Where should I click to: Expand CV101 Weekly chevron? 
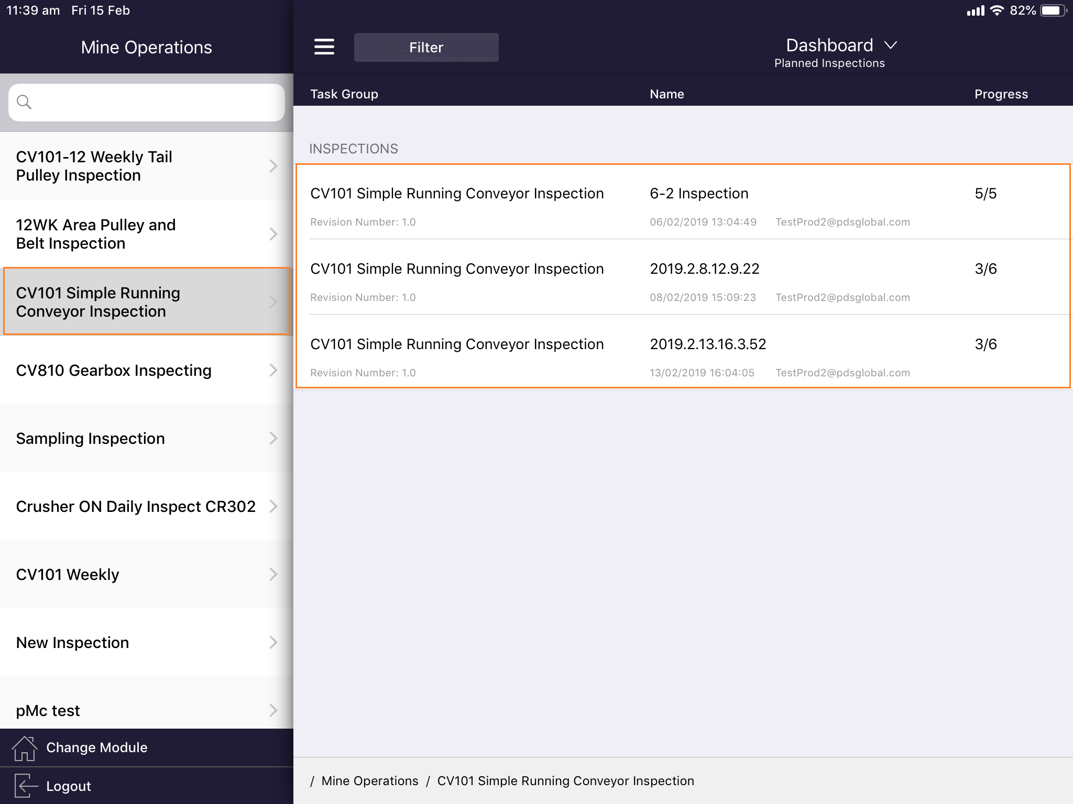tap(273, 574)
